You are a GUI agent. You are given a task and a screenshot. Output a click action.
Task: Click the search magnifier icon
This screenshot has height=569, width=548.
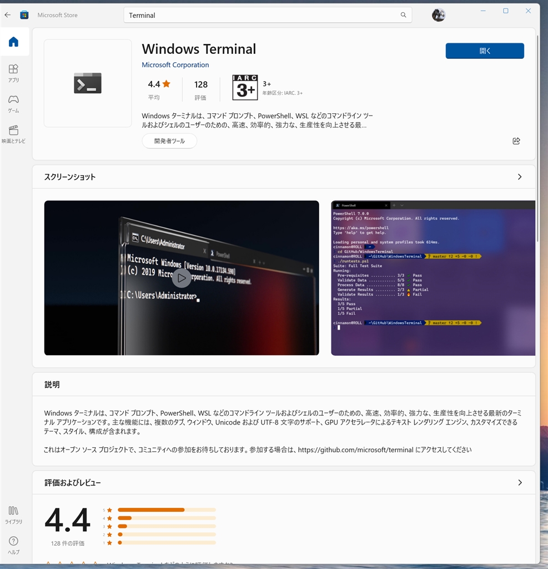point(403,15)
